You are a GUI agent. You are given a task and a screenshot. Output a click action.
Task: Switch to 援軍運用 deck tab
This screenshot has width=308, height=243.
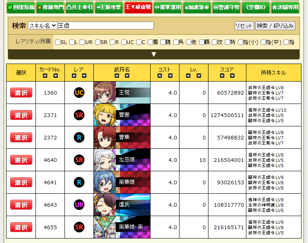tap(168, 7)
